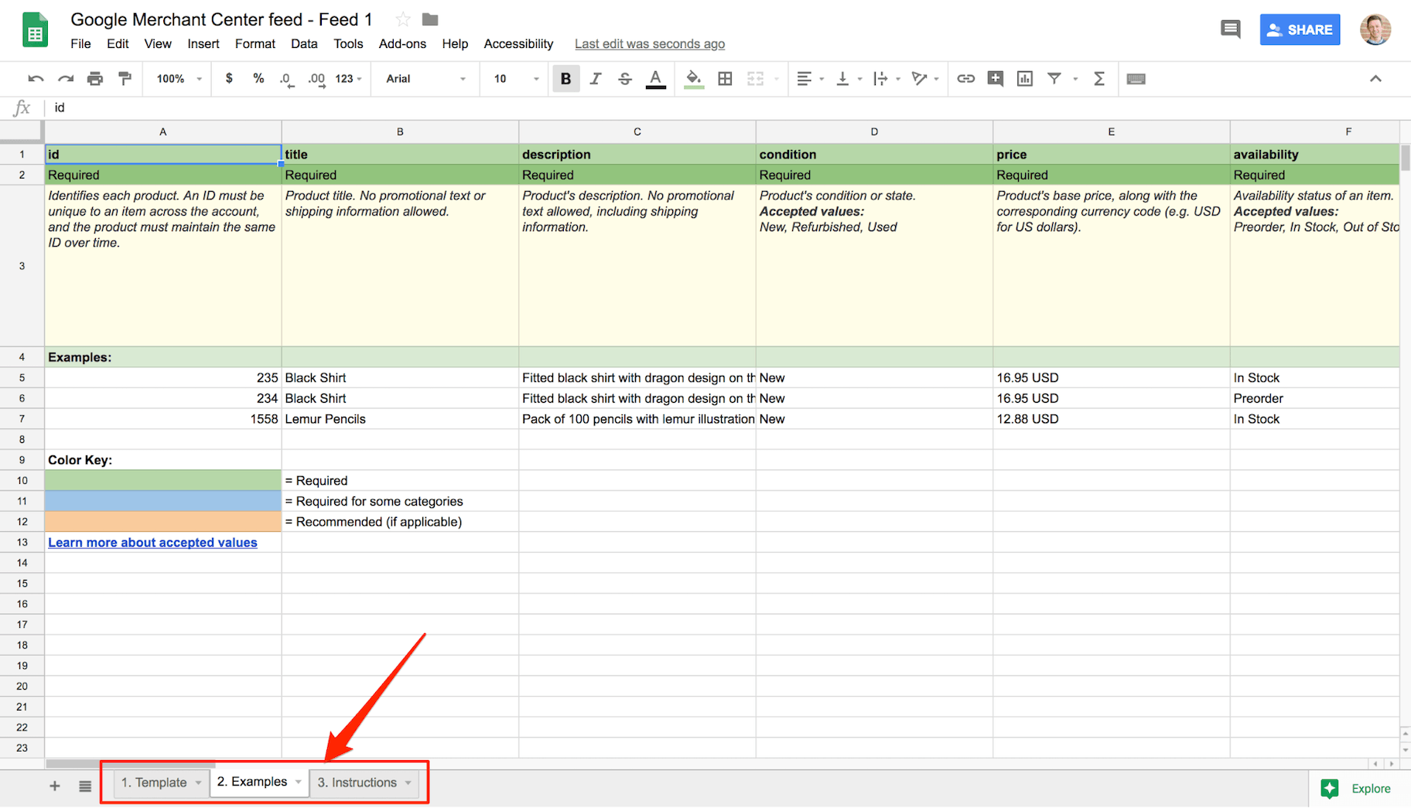
Task: Open the zoom 100% dropdown
Action: click(179, 79)
